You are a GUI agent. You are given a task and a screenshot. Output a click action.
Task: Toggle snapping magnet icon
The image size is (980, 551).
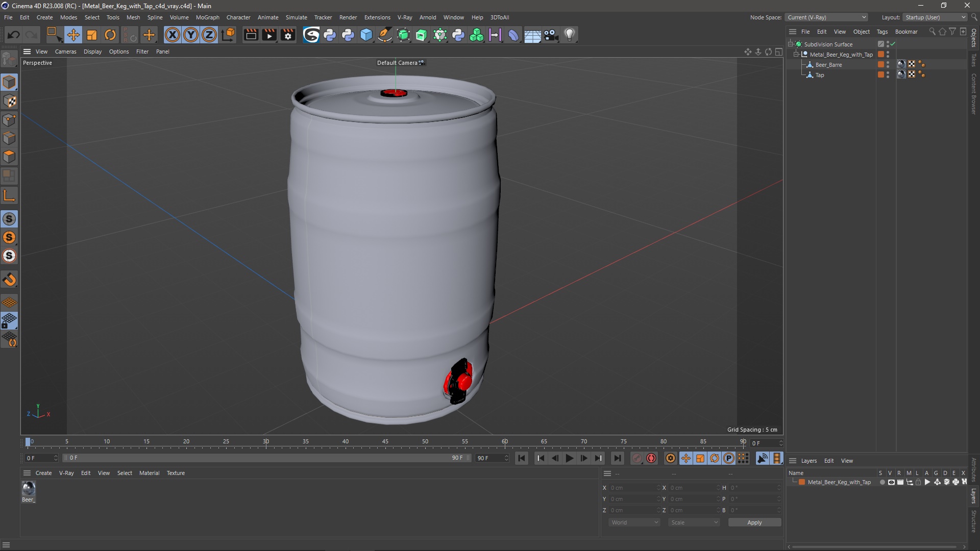tap(9, 280)
